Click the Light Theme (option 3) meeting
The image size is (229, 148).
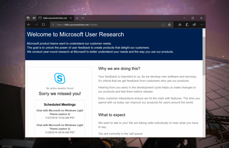[60, 127]
